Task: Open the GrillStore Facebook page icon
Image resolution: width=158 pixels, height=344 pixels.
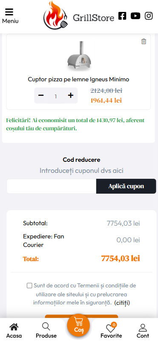Action: pyautogui.click(x=122, y=16)
